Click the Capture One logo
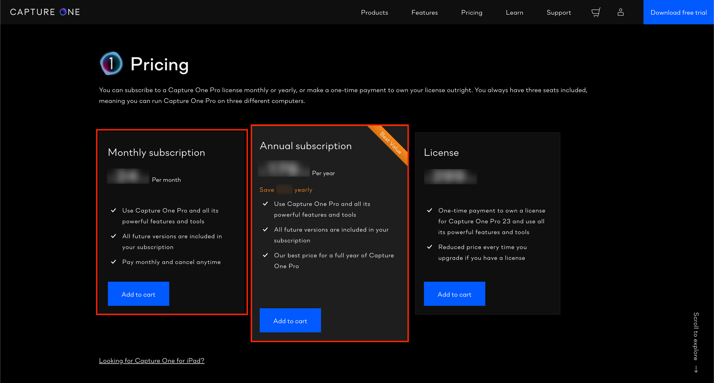The width and height of the screenshot is (714, 383). tap(45, 12)
